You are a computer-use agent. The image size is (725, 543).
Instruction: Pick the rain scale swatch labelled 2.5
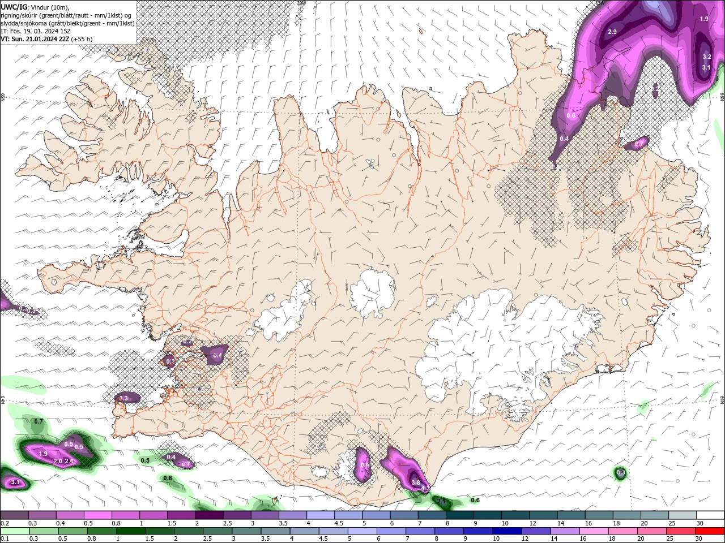click(217, 531)
